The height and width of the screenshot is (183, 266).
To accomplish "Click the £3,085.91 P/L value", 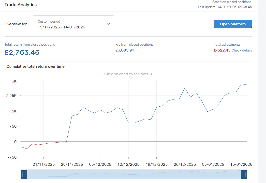I will coord(125,50).
